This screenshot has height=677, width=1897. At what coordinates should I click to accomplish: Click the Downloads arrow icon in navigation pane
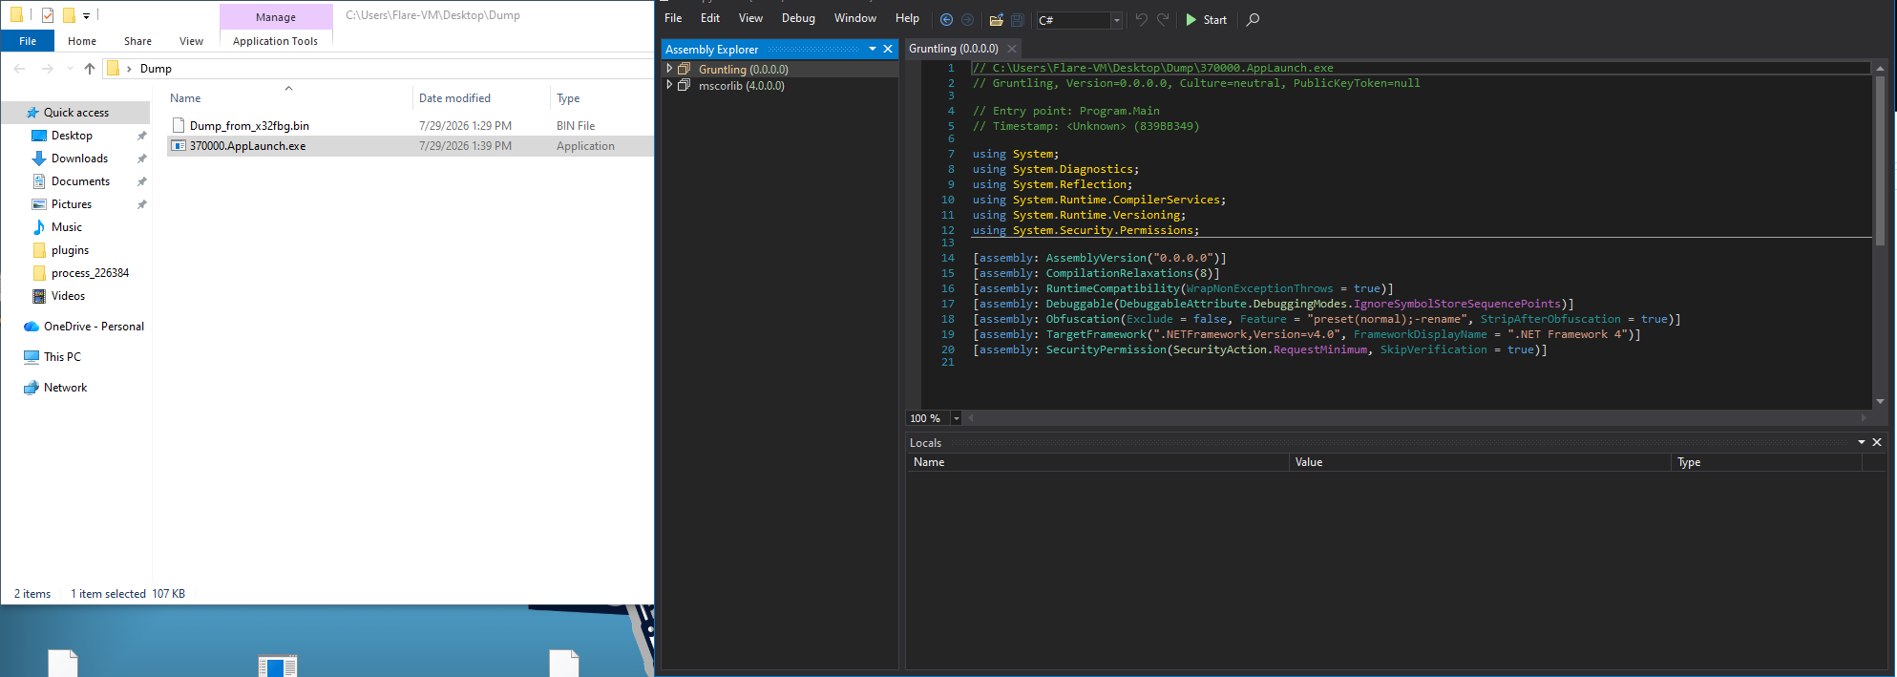click(x=39, y=159)
